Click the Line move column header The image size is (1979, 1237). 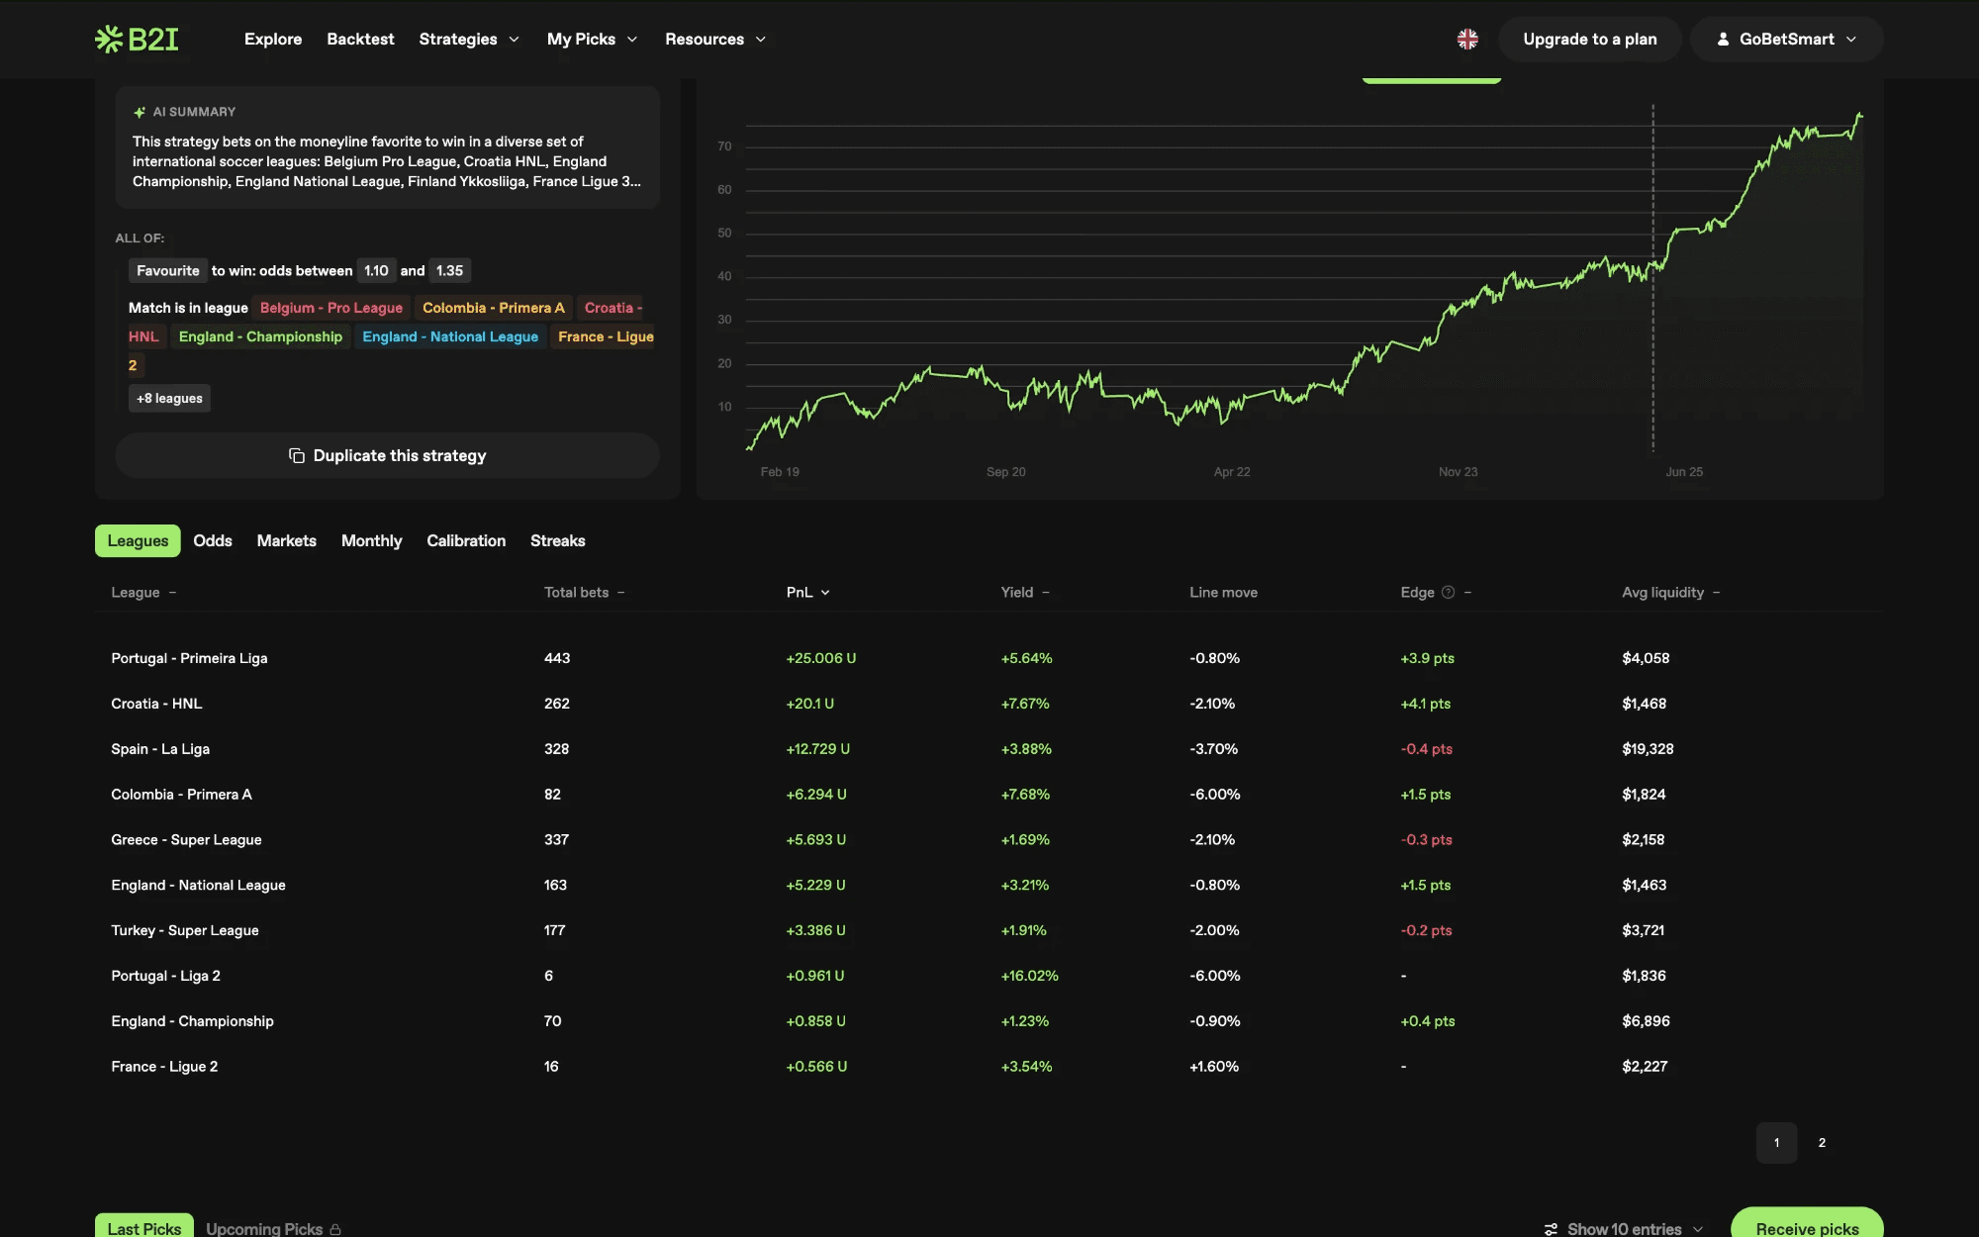pyautogui.click(x=1223, y=592)
